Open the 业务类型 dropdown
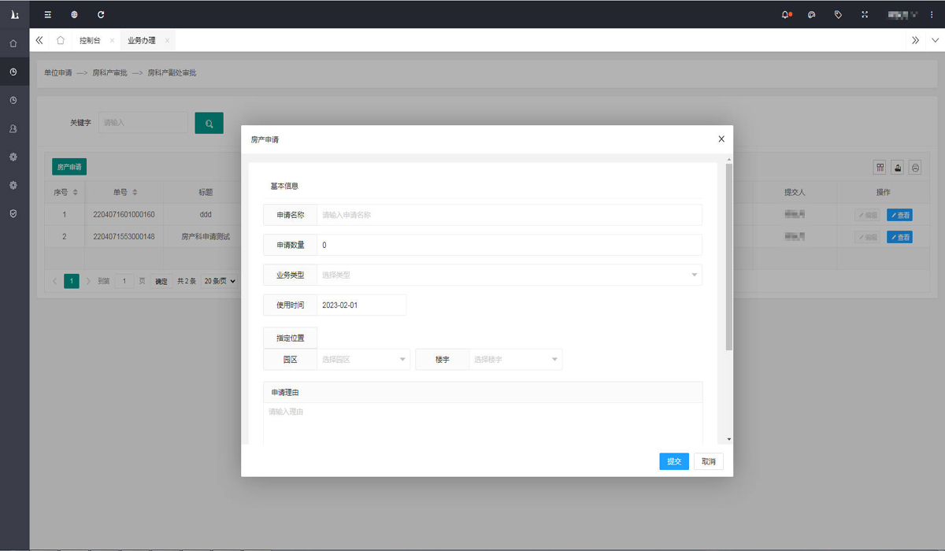The height and width of the screenshot is (551, 945). [x=509, y=275]
